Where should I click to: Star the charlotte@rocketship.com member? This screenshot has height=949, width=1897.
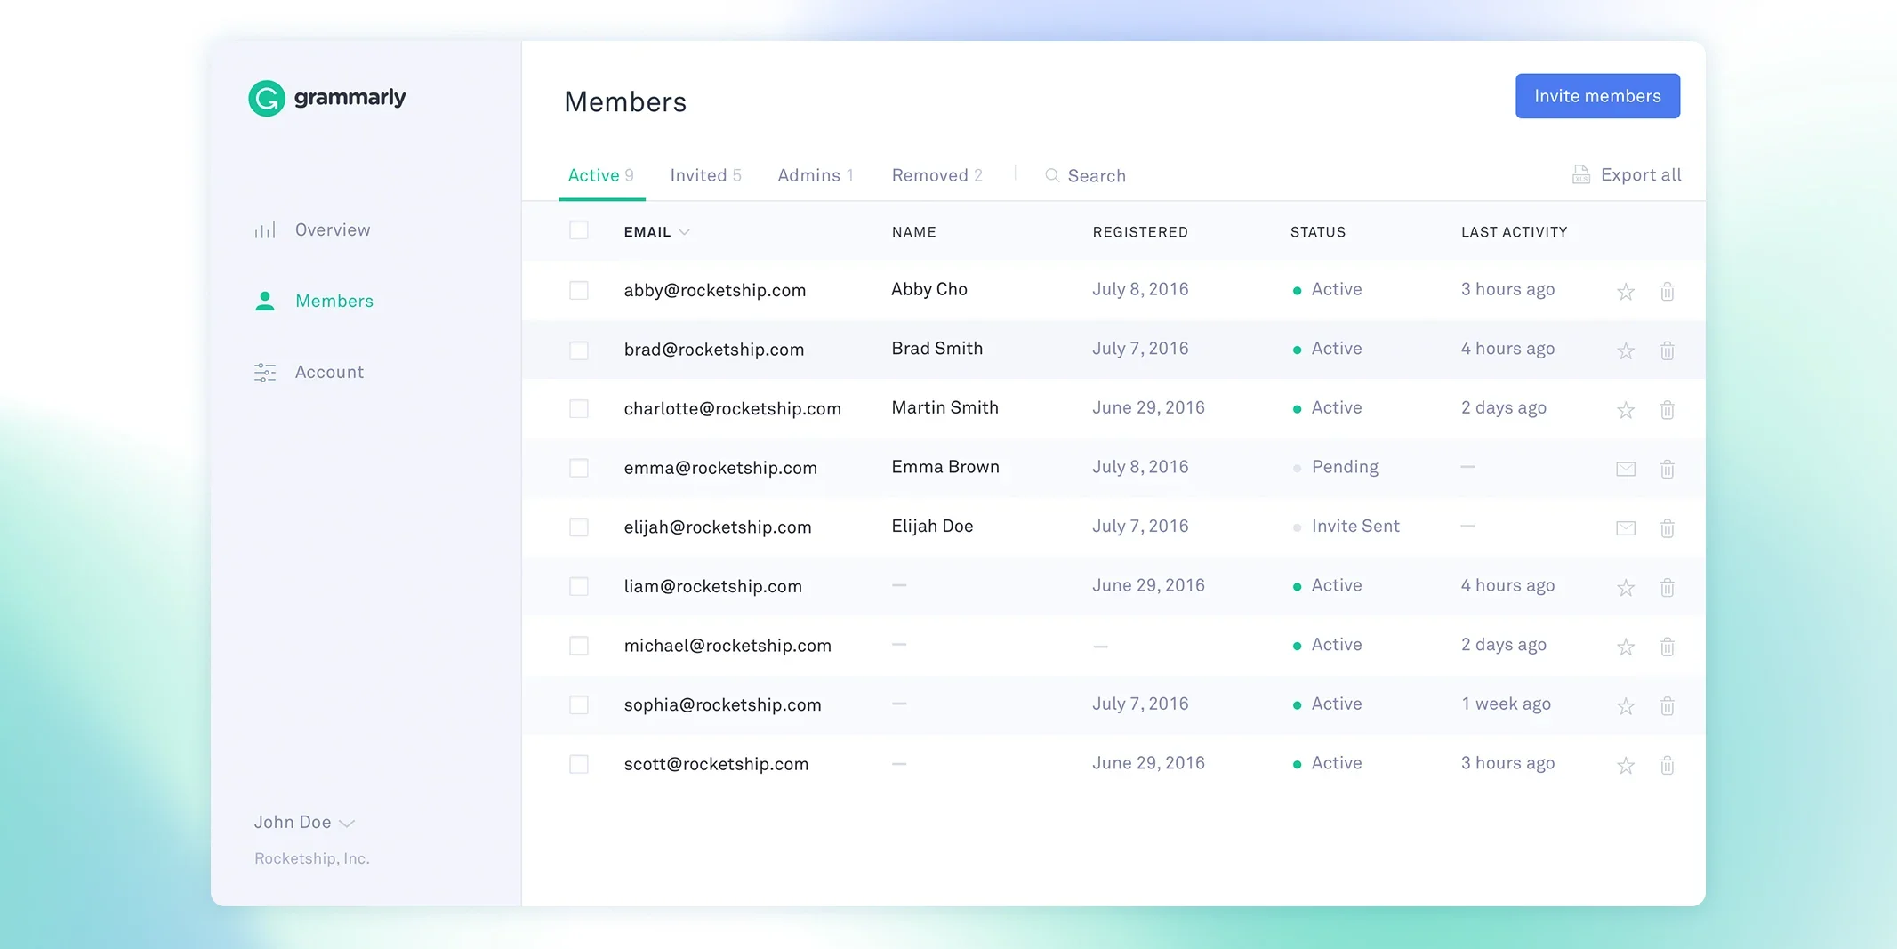tap(1626, 409)
